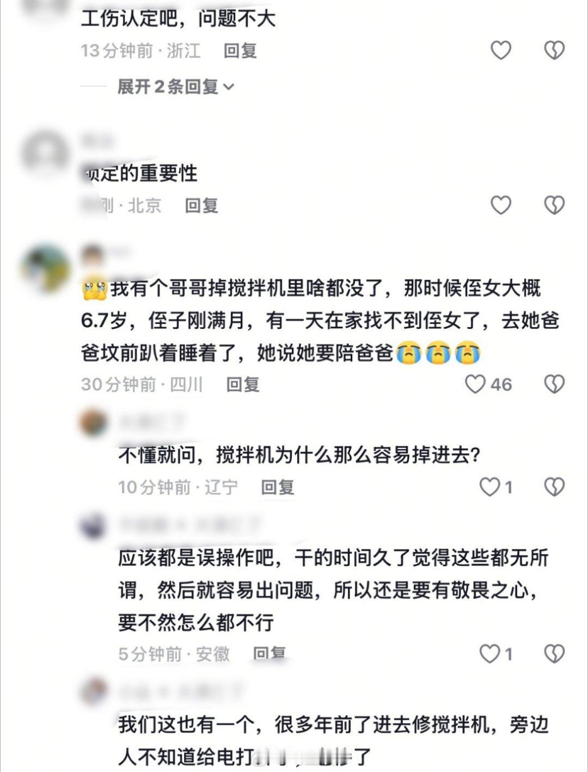Reply to the Beijing 重要性 comment
The height and width of the screenshot is (772, 588).
(x=201, y=205)
